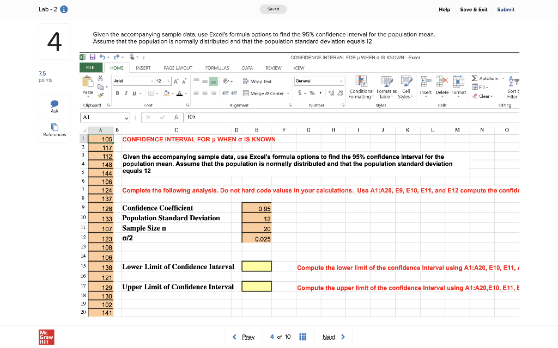Click the Percent Style icon
The image size is (558, 348).
tap(312, 93)
